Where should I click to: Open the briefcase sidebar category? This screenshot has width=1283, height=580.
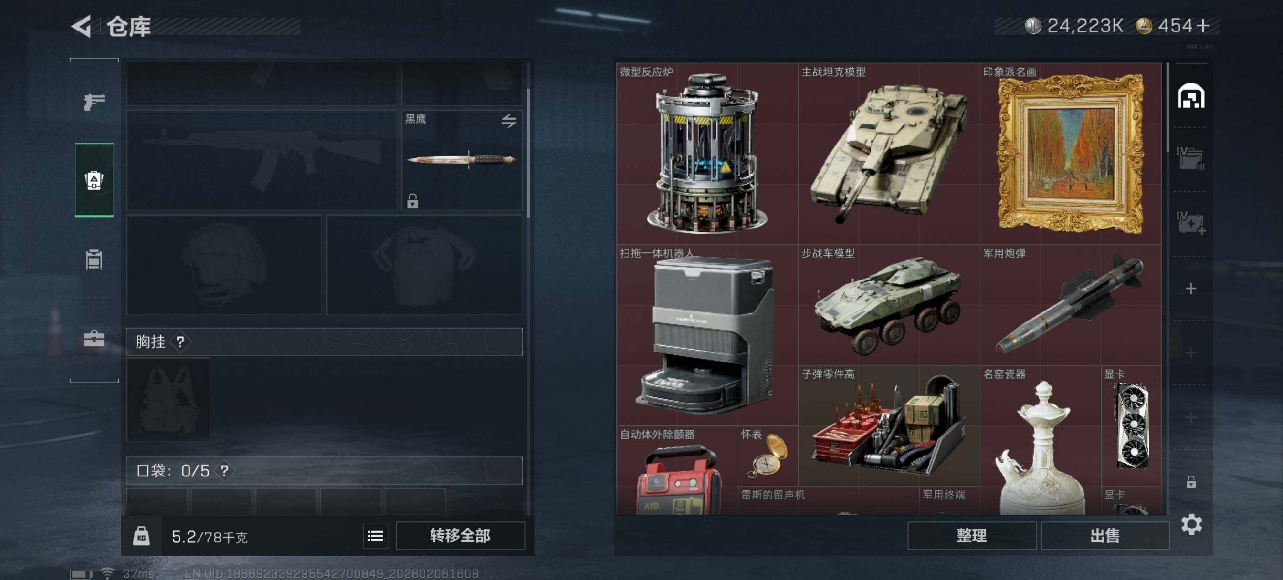pyautogui.click(x=94, y=339)
